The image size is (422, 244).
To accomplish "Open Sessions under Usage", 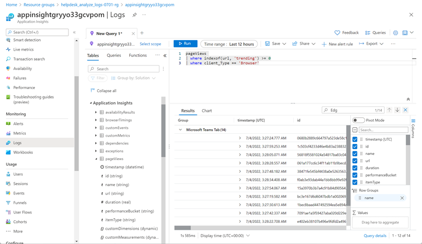I will [21, 184].
